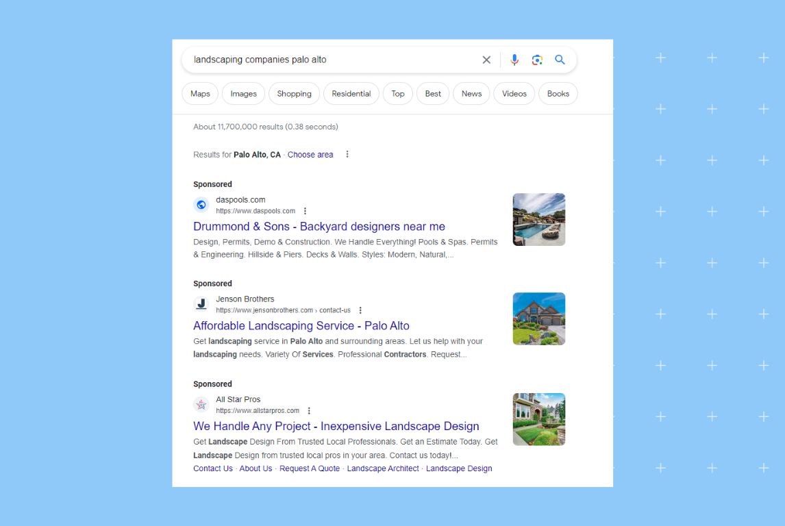Select the Top filter chip
The width and height of the screenshot is (785, 526).
(x=398, y=94)
